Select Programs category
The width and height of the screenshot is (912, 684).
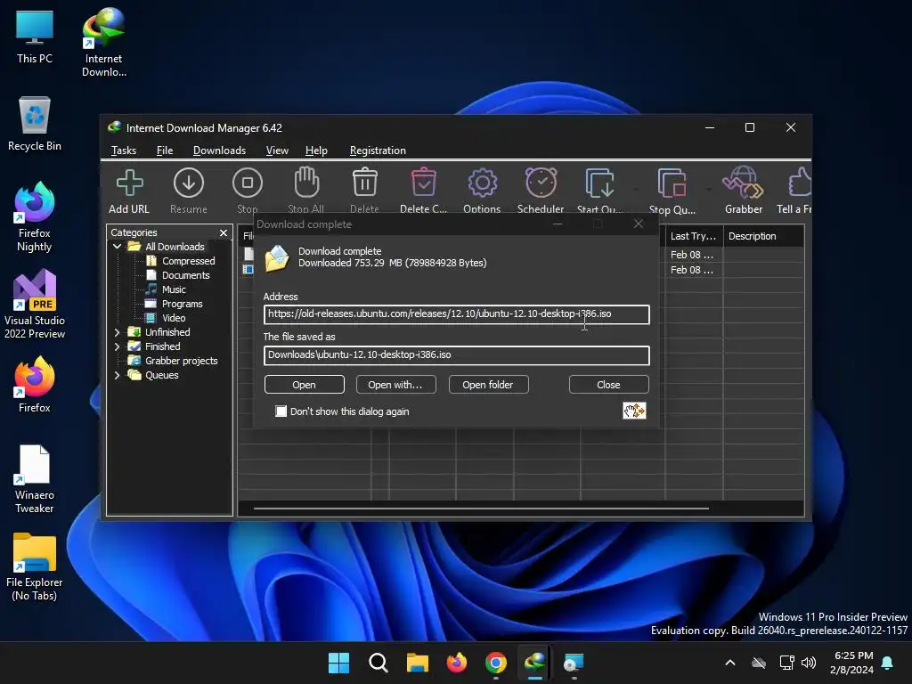(182, 304)
